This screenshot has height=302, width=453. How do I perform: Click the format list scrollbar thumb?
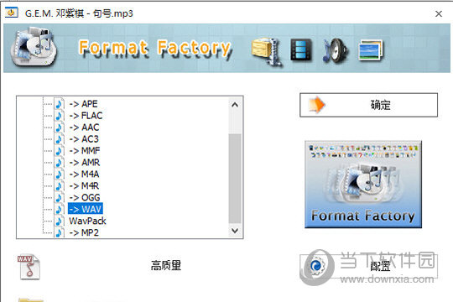[x=235, y=179]
